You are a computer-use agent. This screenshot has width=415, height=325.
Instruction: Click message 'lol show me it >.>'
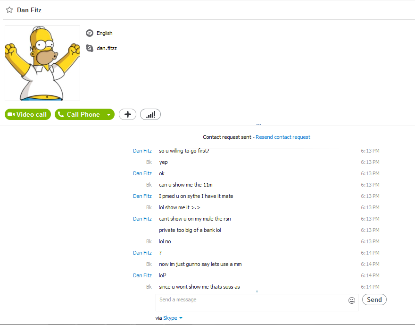click(180, 207)
